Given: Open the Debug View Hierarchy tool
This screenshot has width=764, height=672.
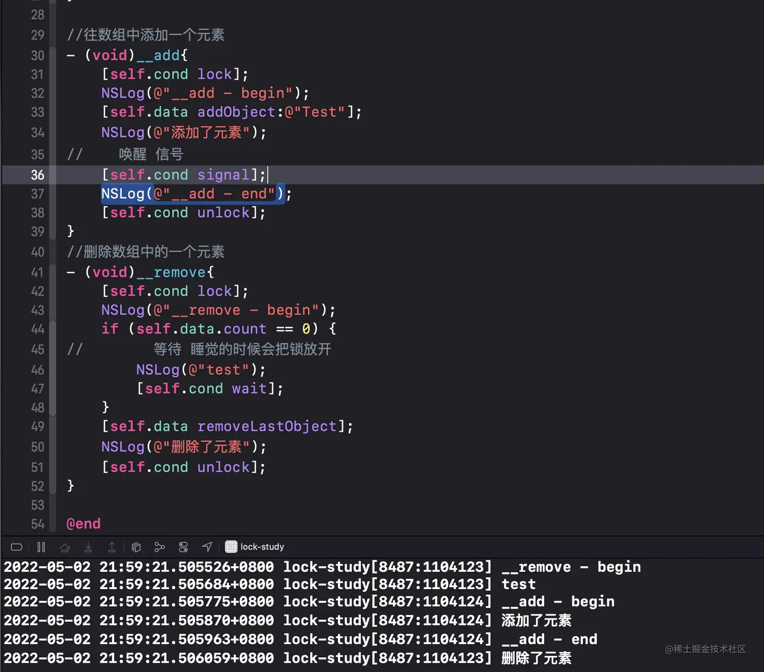Looking at the screenshot, I should click(x=136, y=547).
